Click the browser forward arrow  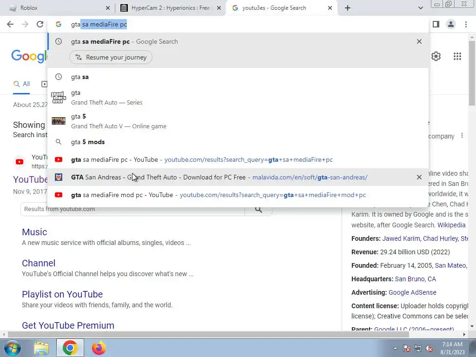pos(25,24)
